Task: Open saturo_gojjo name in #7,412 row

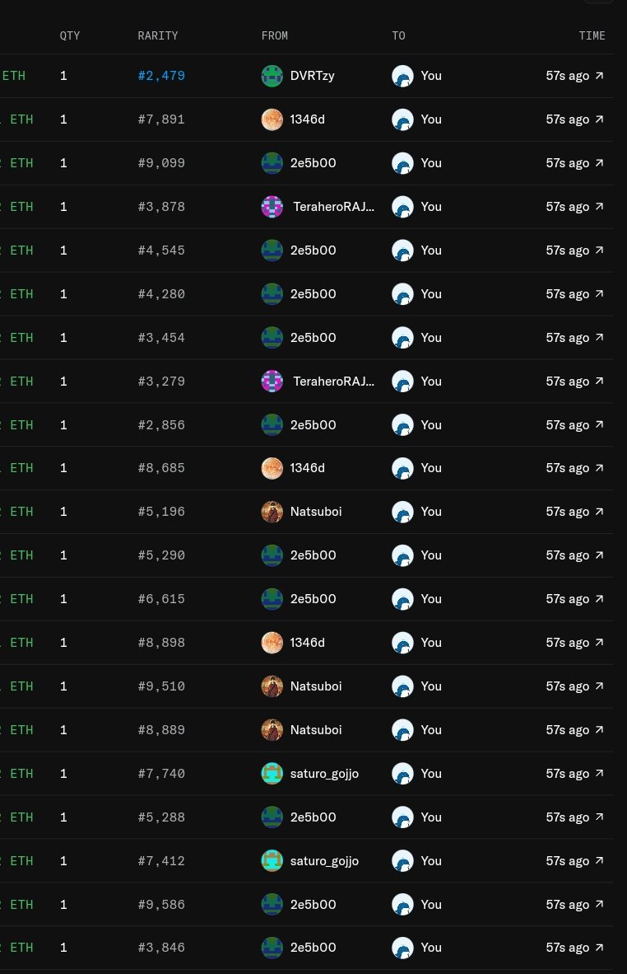Action: pos(324,861)
